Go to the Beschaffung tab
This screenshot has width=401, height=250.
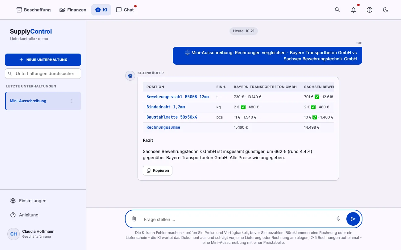point(33,10)
